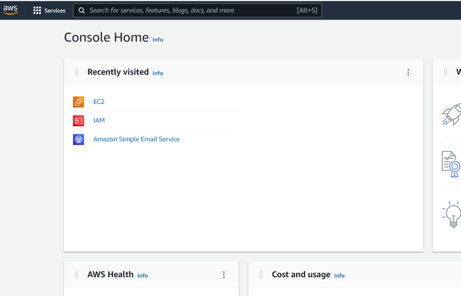This screenshot has height=296, width=461.
Task: Click the AWS logo
Action: (10, 10)
